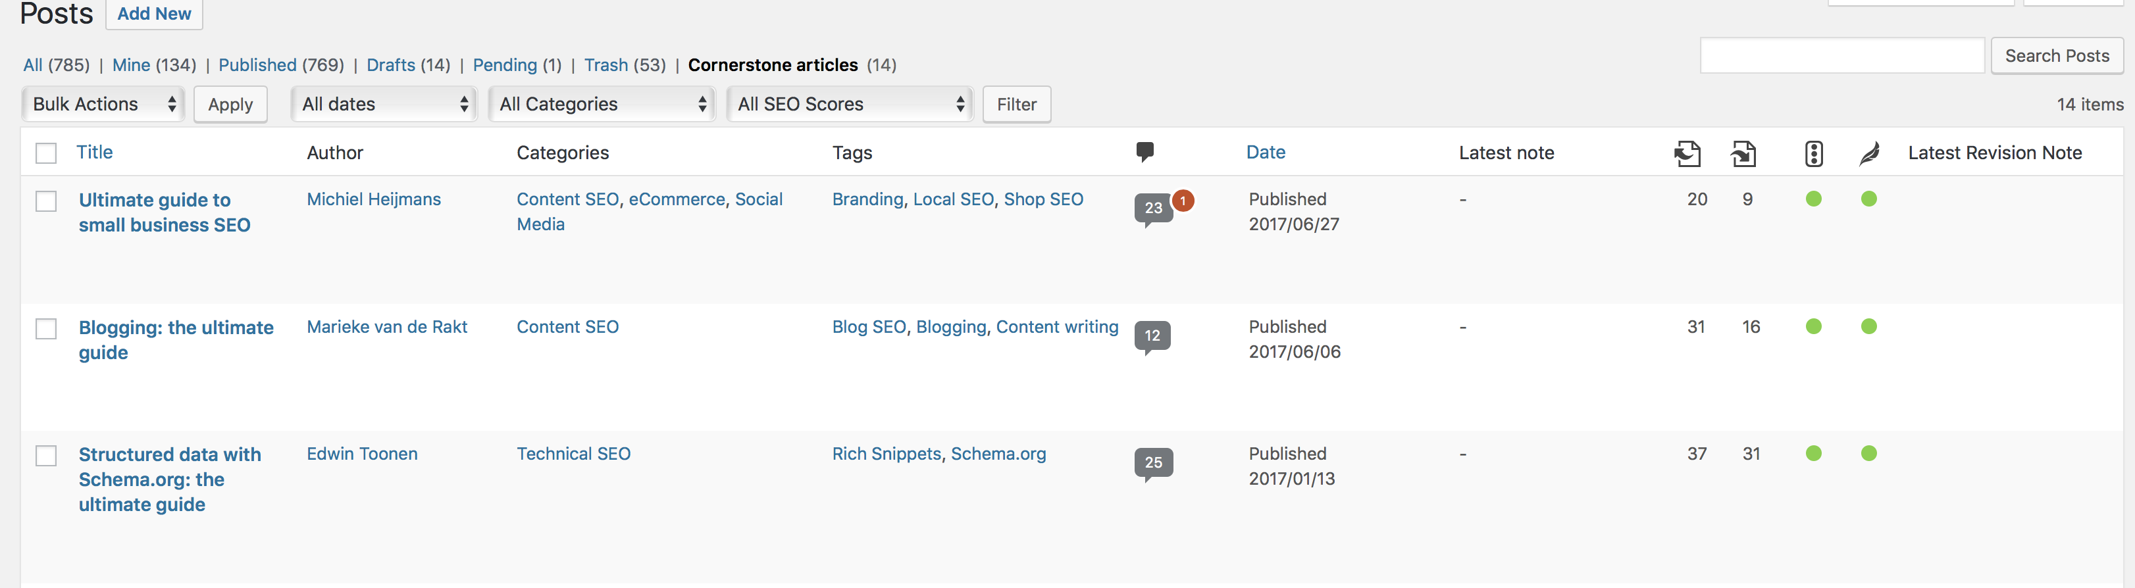The image size is (2135, 588).
Task: Click the readability feather column icon
Action: tap(1869, 153)
